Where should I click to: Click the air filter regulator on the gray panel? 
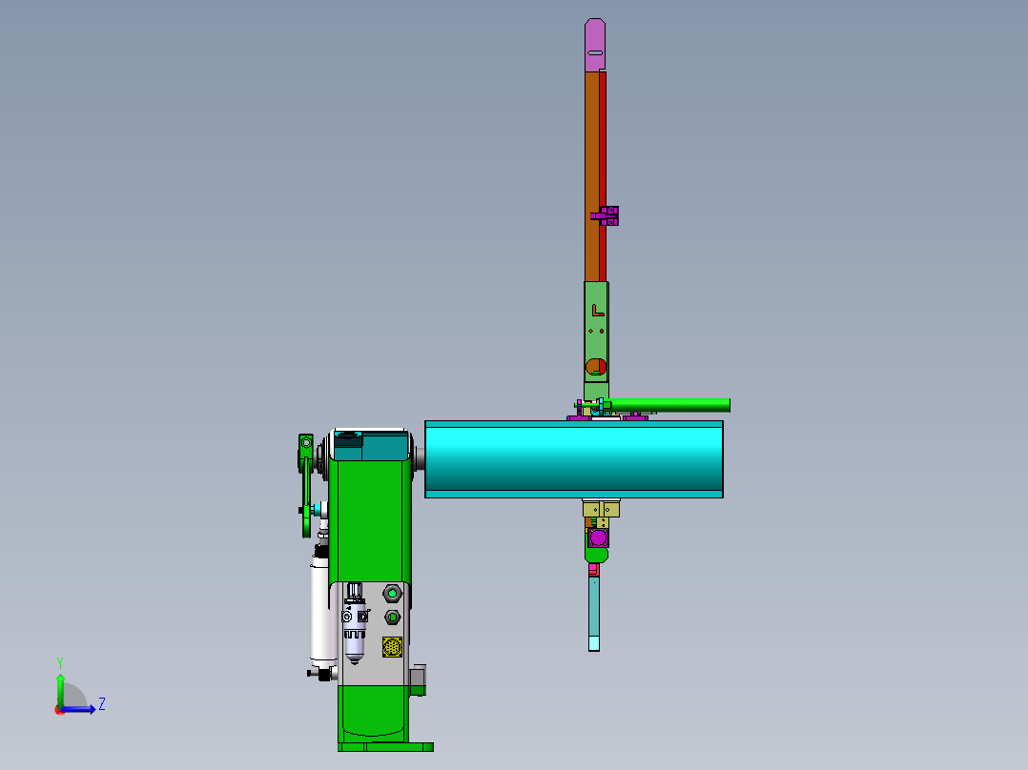pyautogui.click(x=355, y=622)
